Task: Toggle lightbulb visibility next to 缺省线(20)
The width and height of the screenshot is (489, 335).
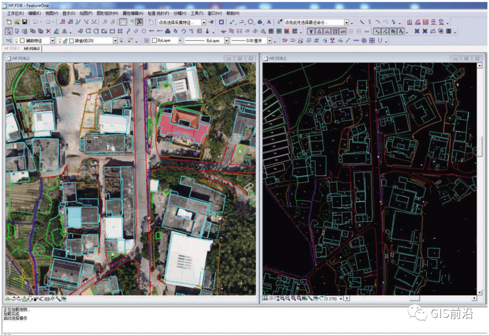Action: (60, 41)
